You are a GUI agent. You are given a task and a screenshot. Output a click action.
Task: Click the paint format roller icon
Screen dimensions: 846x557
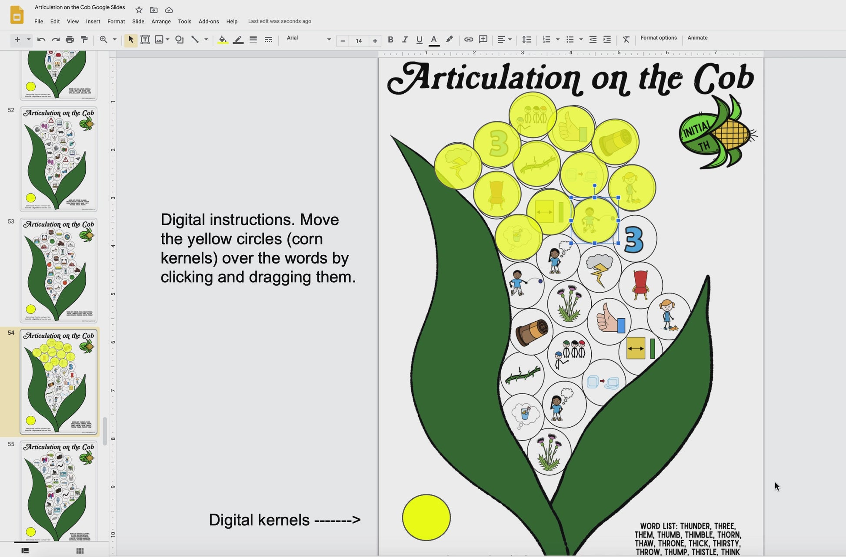pos(84,40)
